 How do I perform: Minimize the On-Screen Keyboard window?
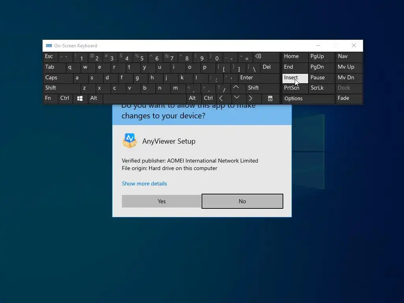(x=318, y=46)
